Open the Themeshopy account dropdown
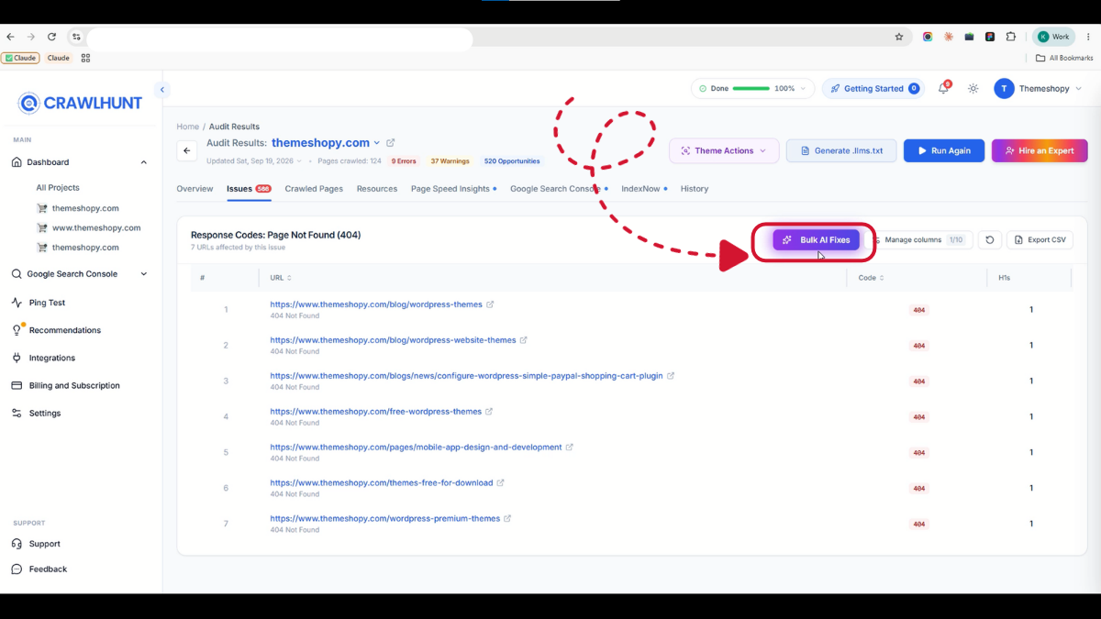The image size is (1101, 619). (x=1039, y=89)
